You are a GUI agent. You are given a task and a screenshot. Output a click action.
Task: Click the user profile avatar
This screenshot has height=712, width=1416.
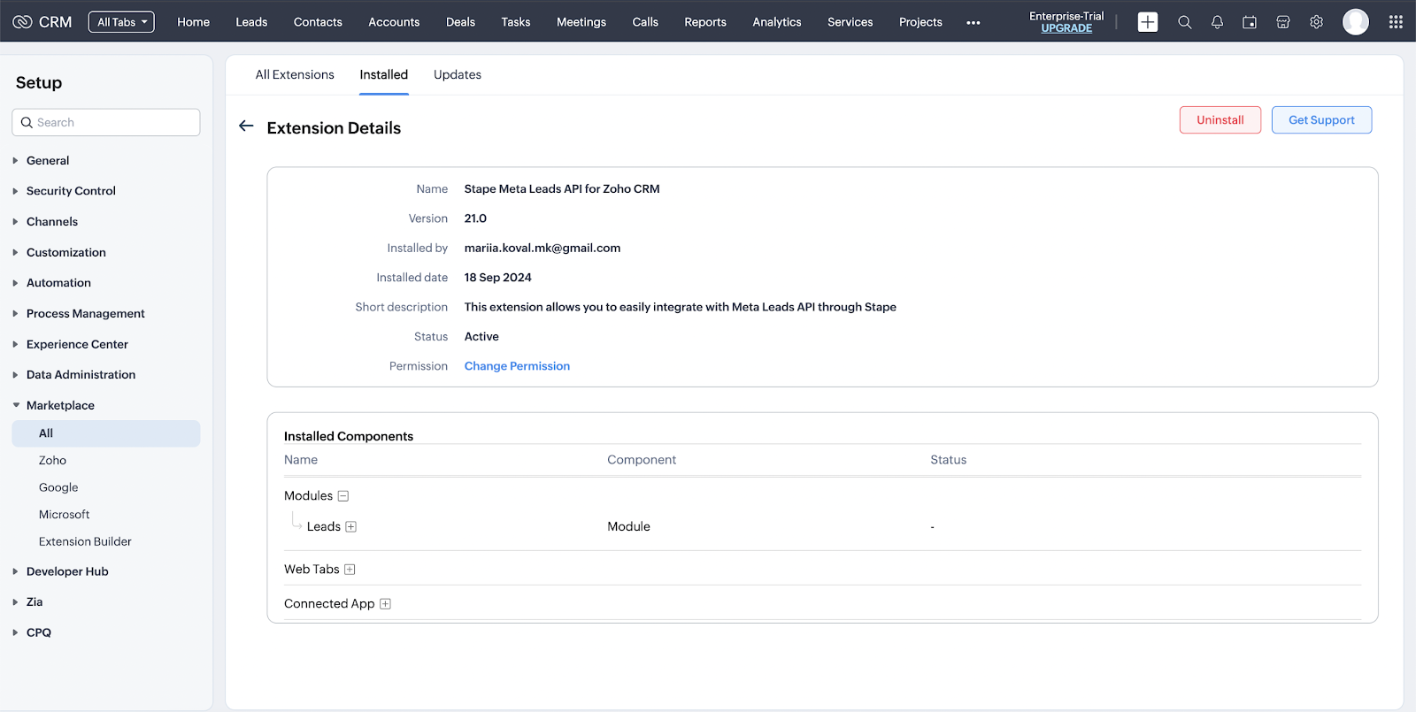(1356, 22)
